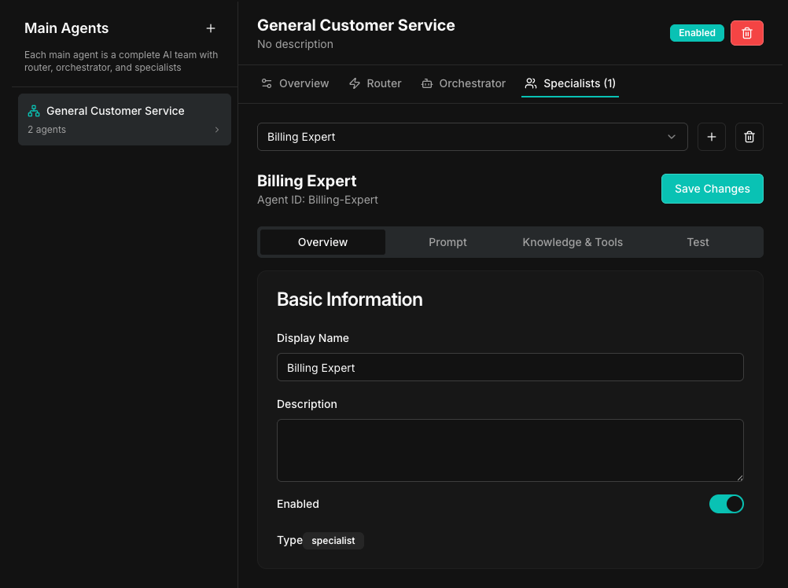
Task: Switch to the Prompt sub-tab
Action: pyautogui.click(x=447, y=242)
